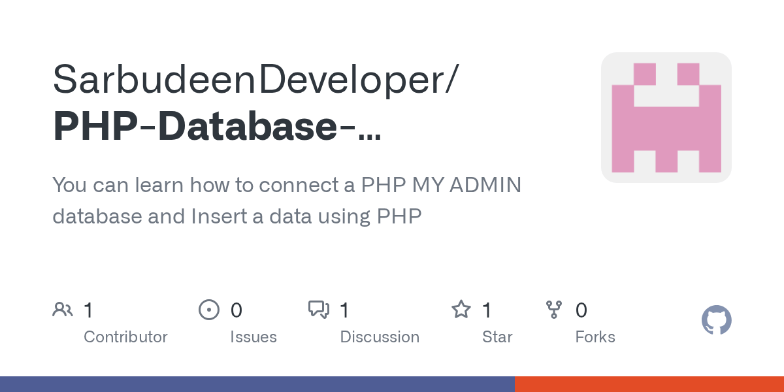
Task: Click the contributors people icon
Action: click(63, 310)
